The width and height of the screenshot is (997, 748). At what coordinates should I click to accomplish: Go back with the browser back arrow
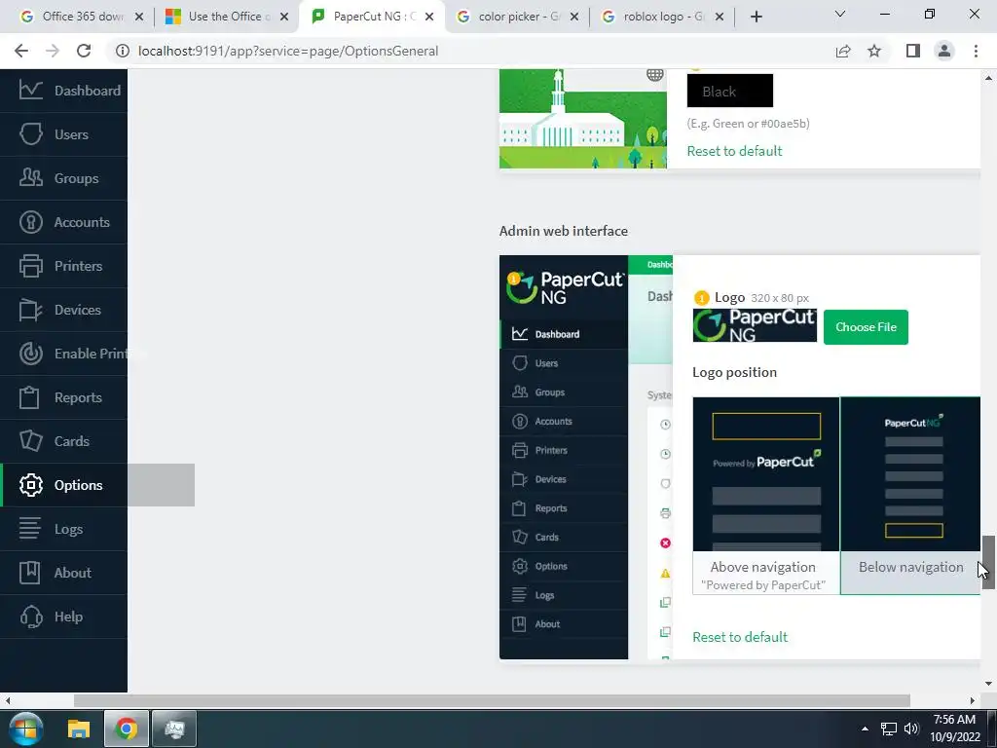coord(21,51)
